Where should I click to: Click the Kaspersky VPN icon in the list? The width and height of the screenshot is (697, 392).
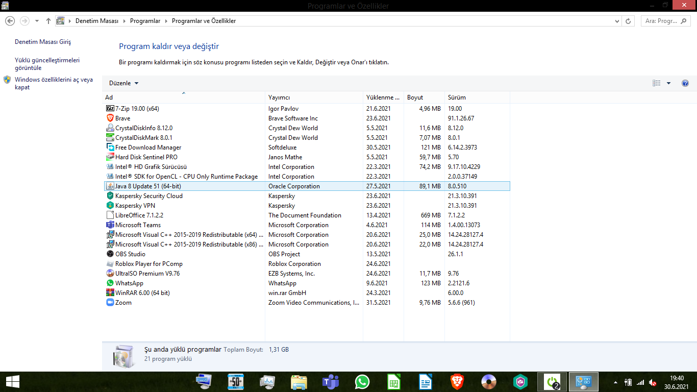point(110,205)
